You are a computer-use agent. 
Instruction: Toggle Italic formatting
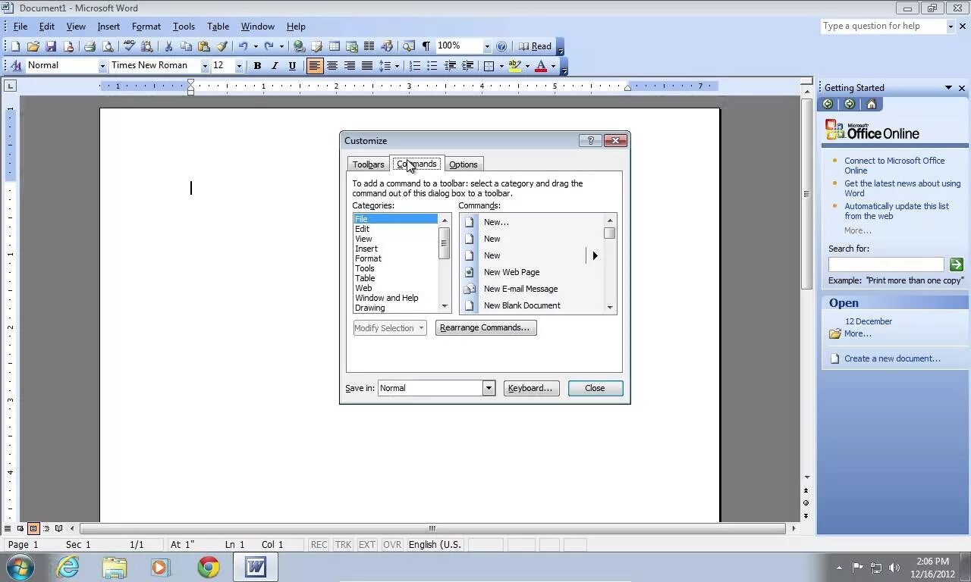point(275,66)
